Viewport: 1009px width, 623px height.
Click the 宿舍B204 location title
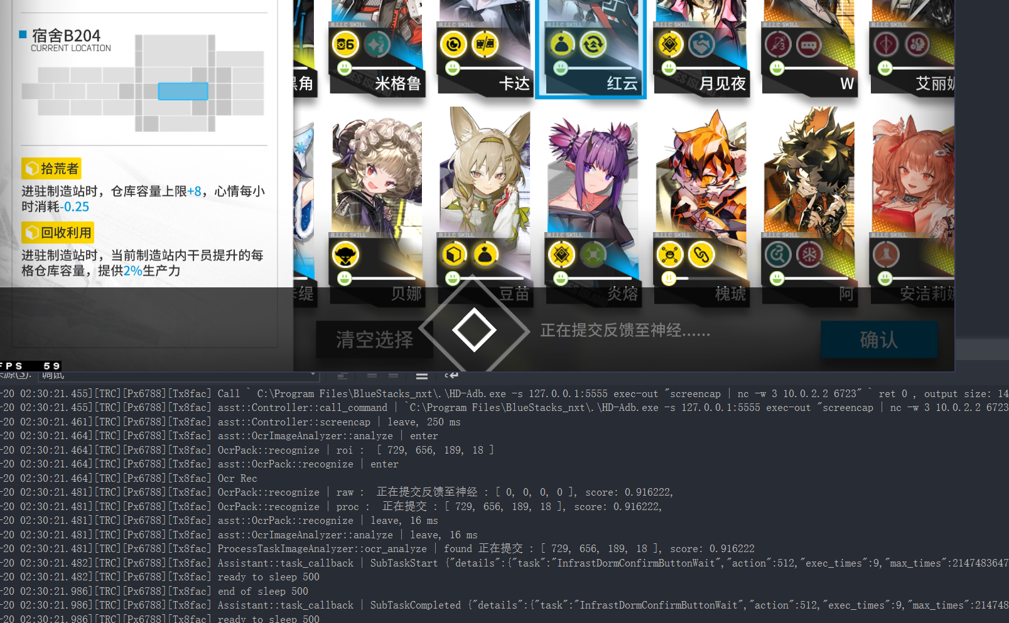(x=66, y=36)
